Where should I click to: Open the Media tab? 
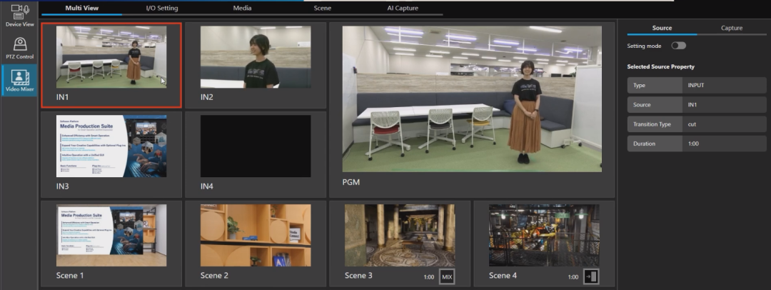pyautogui.click(x=242, y=9)
